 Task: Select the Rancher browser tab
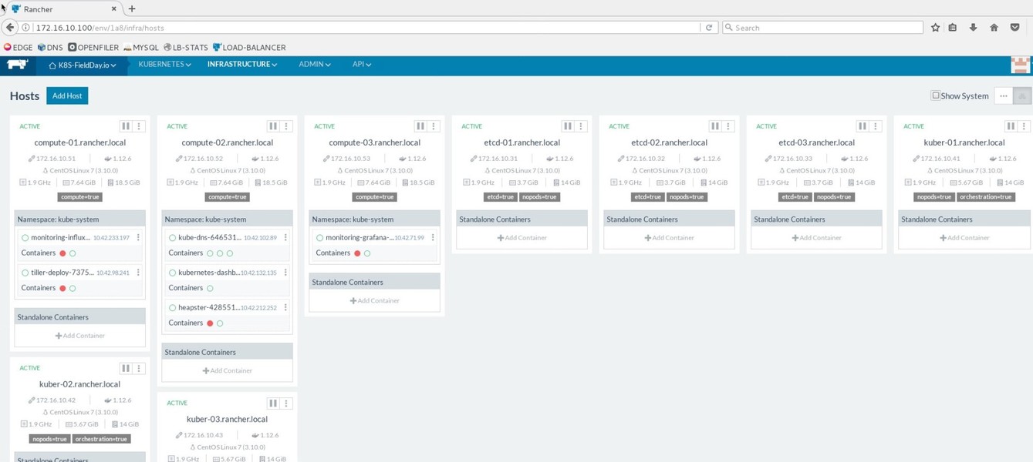[x=65, y=9]
